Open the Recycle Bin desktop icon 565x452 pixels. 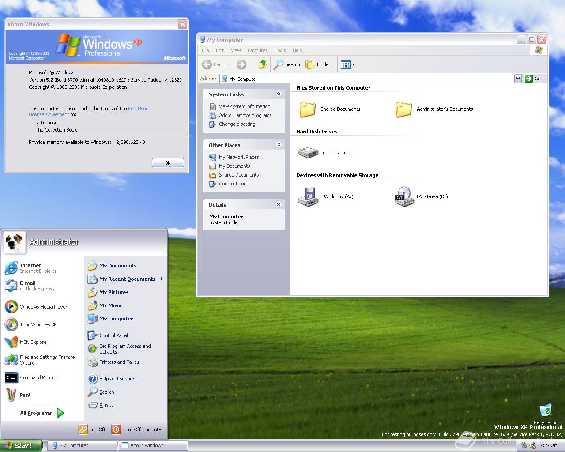tap(546, 414)
